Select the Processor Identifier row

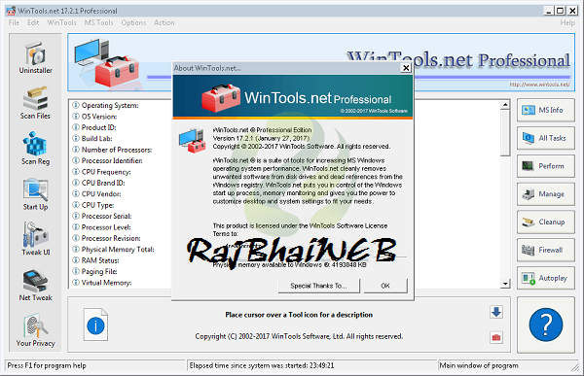107,160
